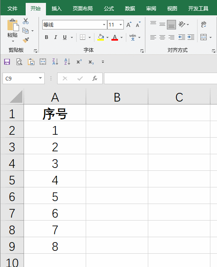217x267 pixels.
Task: Open 对齐方式 dialog launcher
Action: pyautogui.click(x=214, y=51)
